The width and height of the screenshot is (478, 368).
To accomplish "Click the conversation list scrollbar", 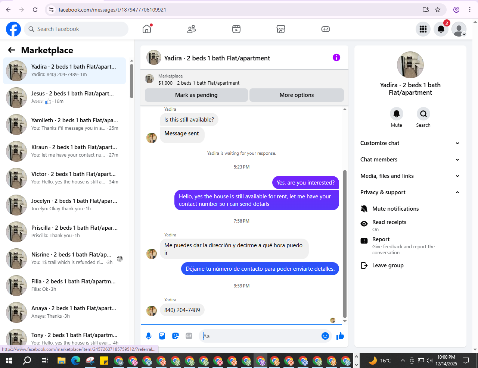I will 131,81.
